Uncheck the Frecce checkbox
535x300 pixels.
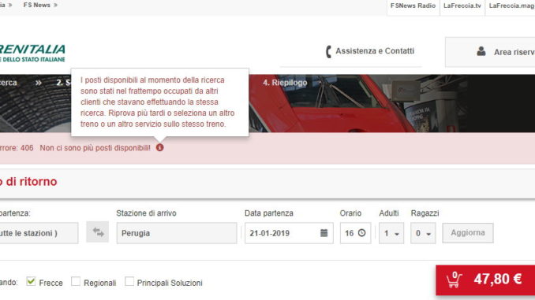click(31, 281)
